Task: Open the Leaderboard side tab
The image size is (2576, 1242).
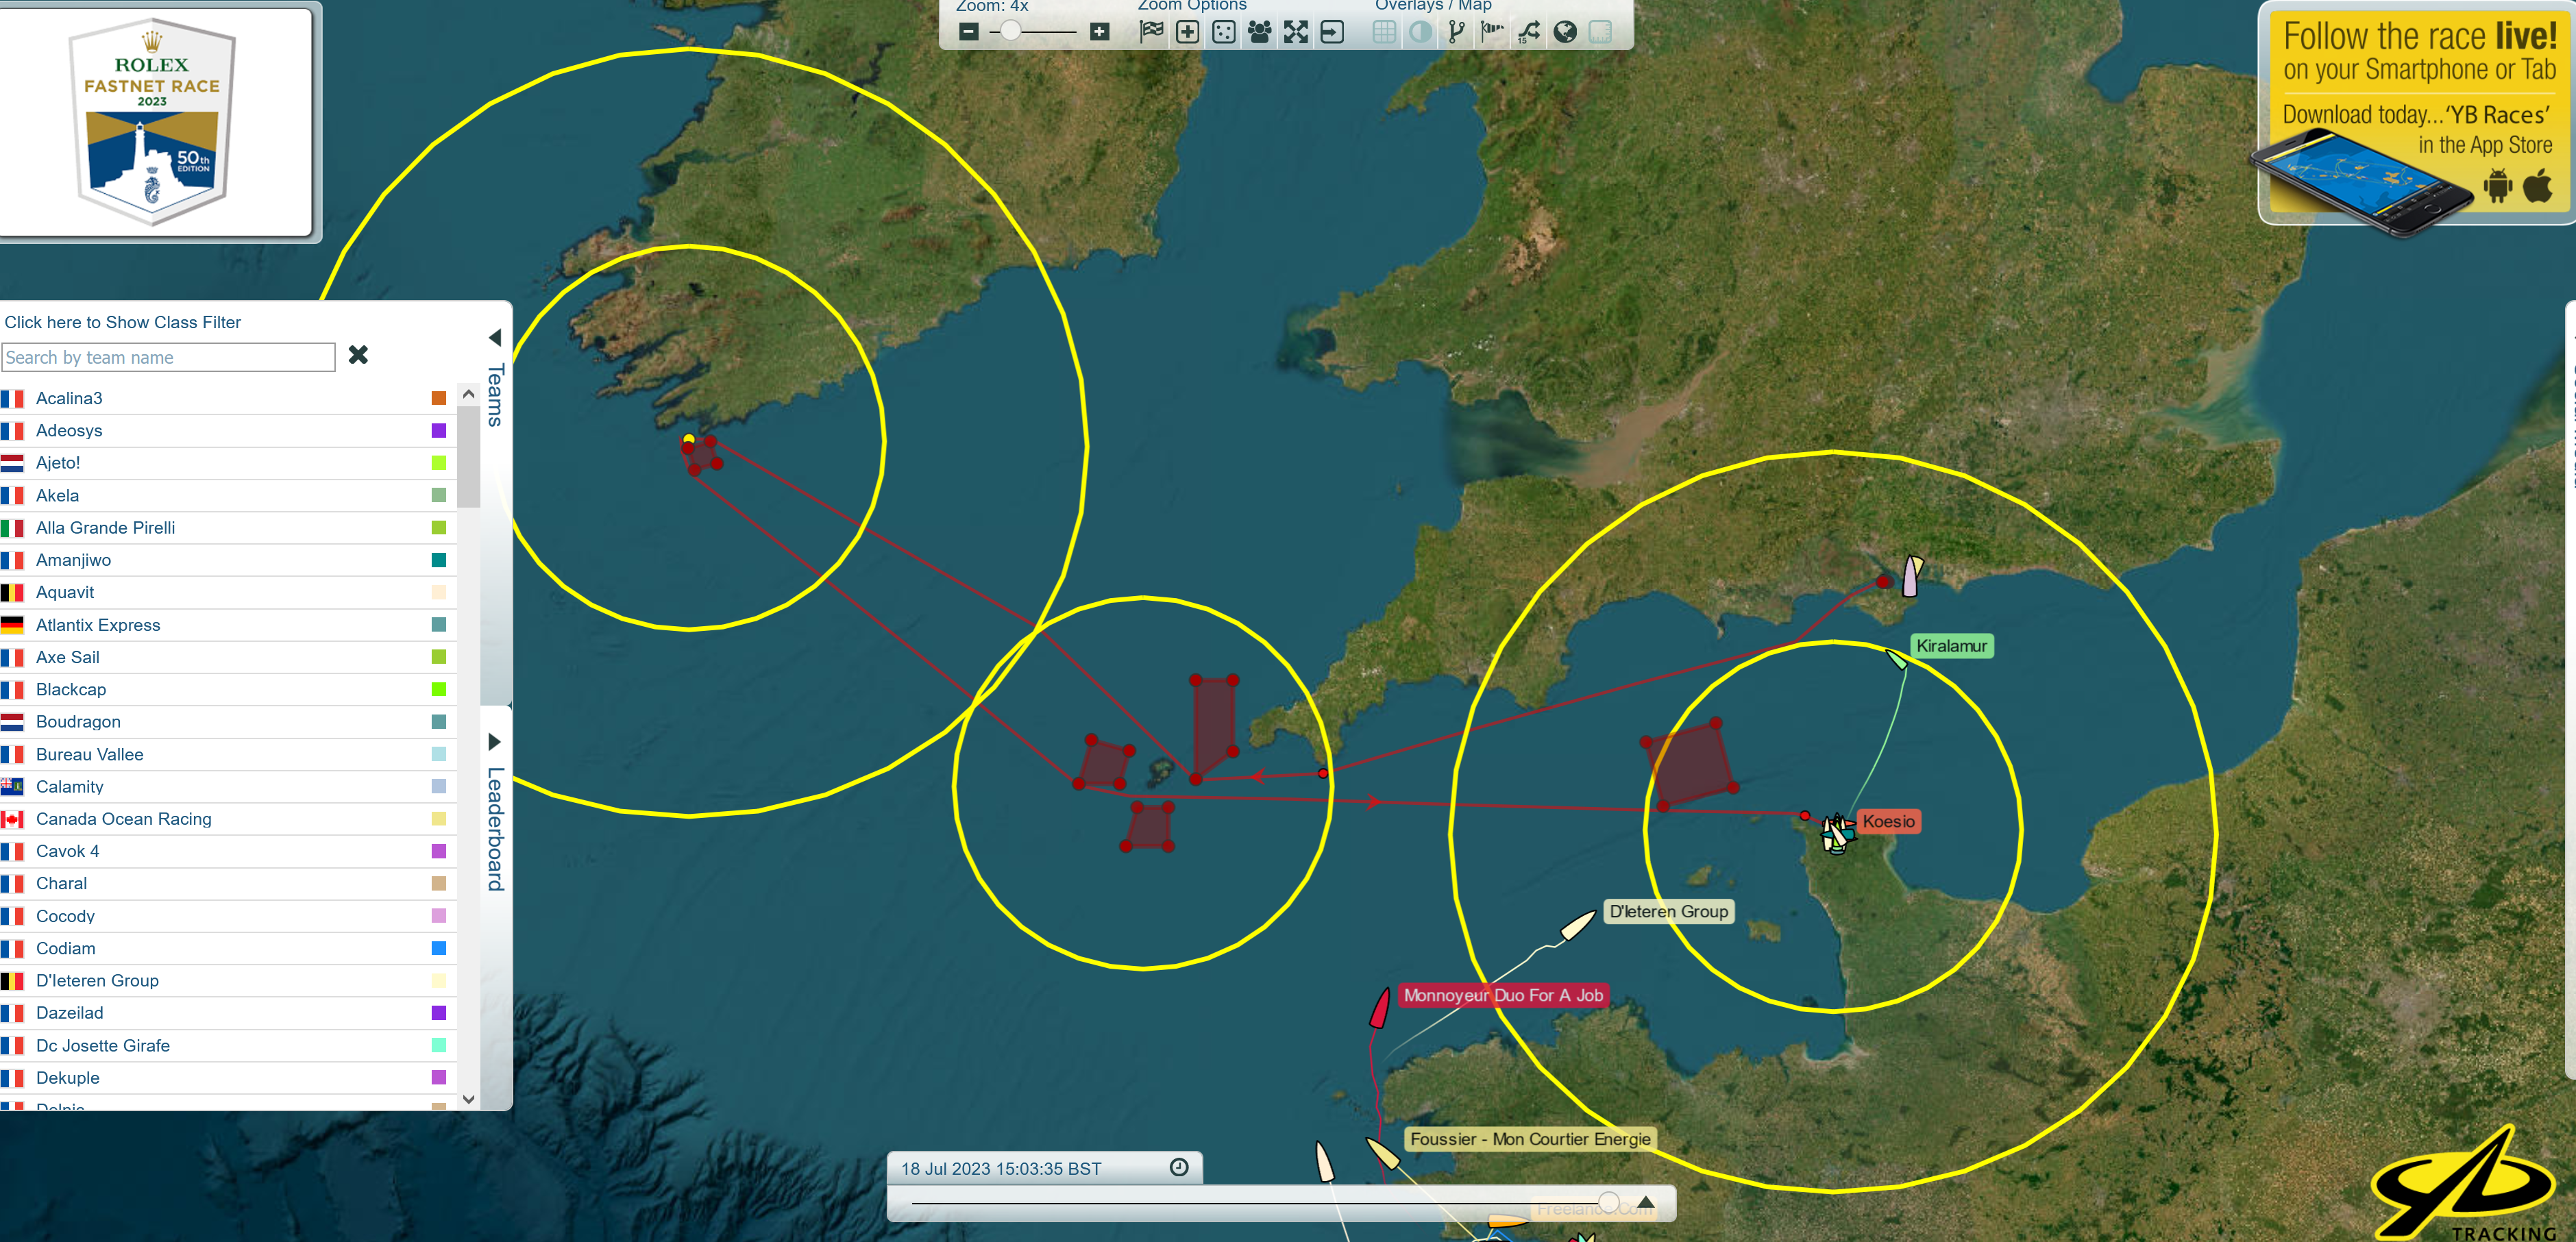Action: pos(495,828)
